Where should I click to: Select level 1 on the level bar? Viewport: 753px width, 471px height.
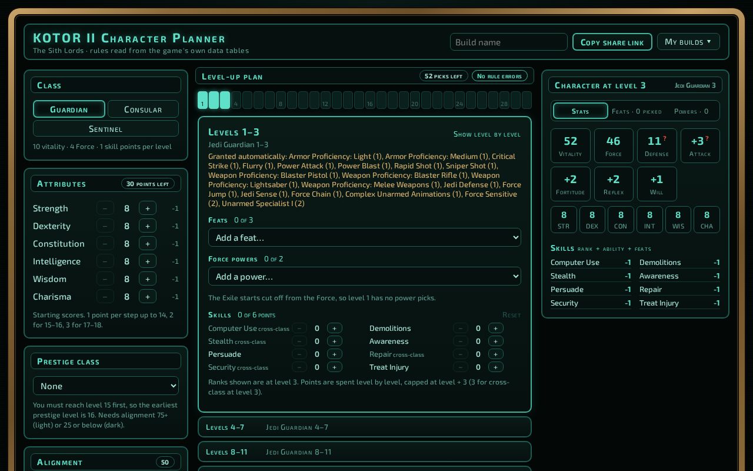(202, 100)
